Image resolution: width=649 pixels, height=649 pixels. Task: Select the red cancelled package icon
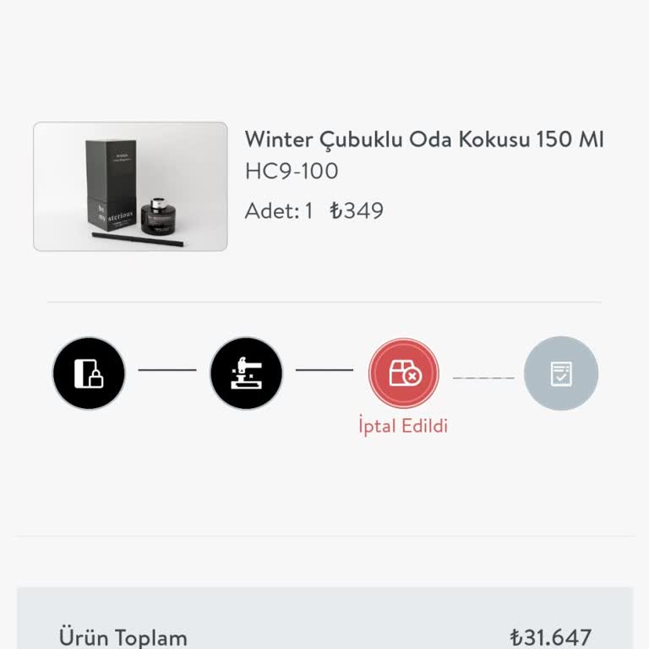(404, 374)
